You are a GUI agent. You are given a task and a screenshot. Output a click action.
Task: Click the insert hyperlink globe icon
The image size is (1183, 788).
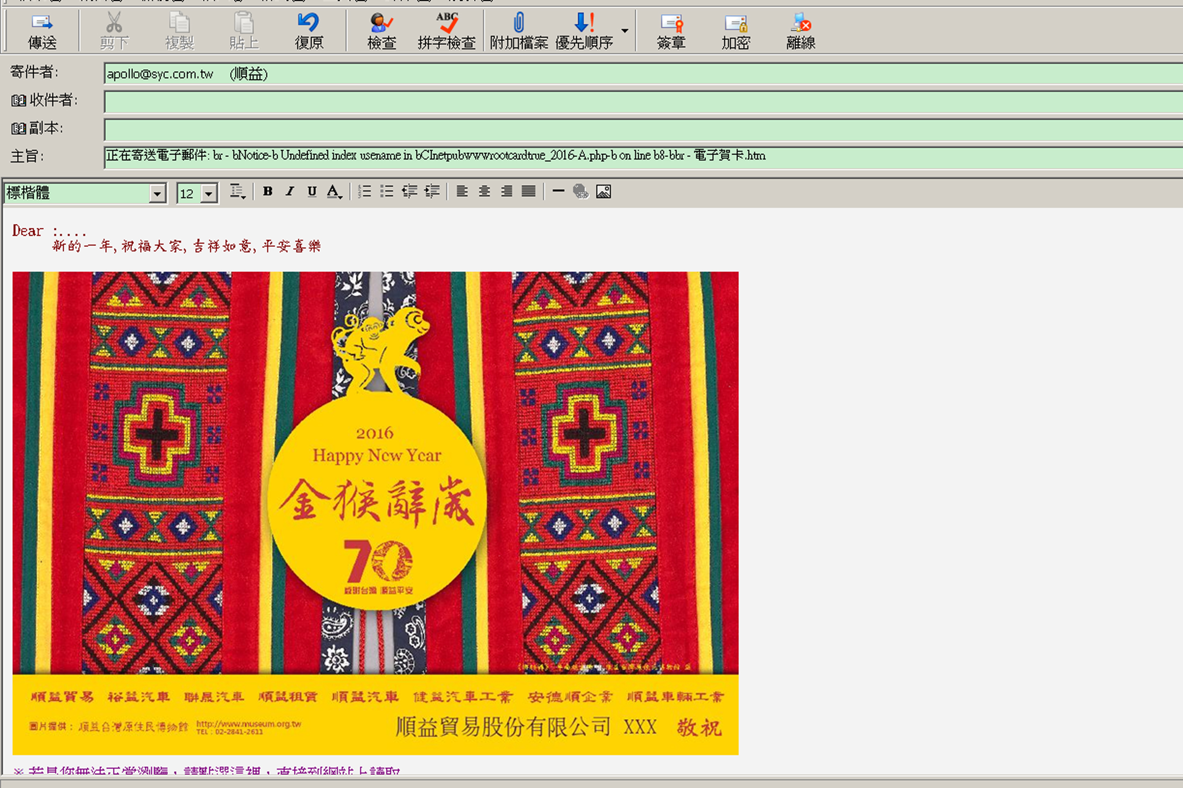click(x=580, y=192)
